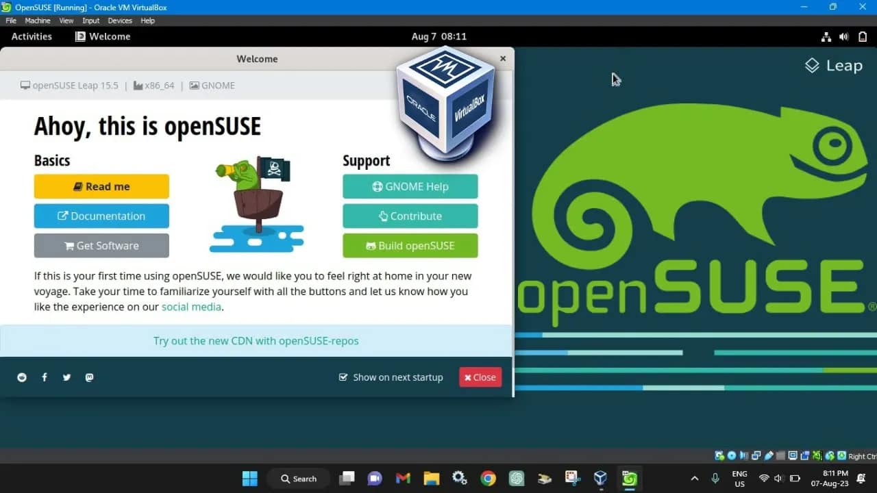
Task: Open Windows Search from the taskbar
Action: click(x=298, y=479)
